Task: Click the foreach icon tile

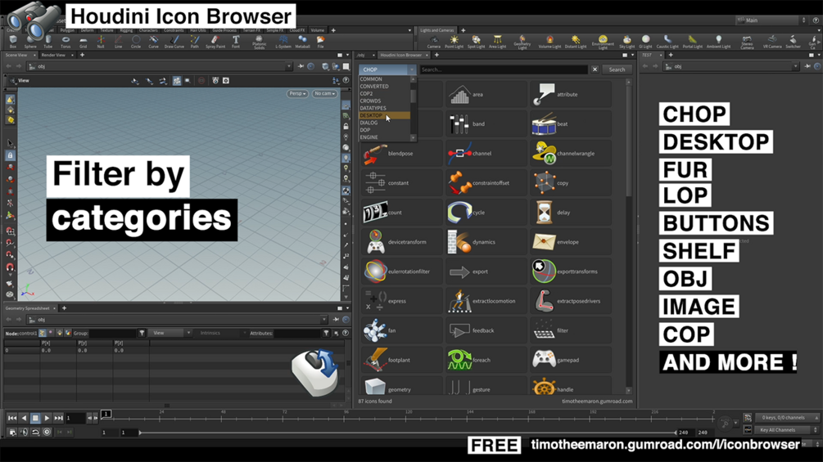Action: tap(486, 360)
